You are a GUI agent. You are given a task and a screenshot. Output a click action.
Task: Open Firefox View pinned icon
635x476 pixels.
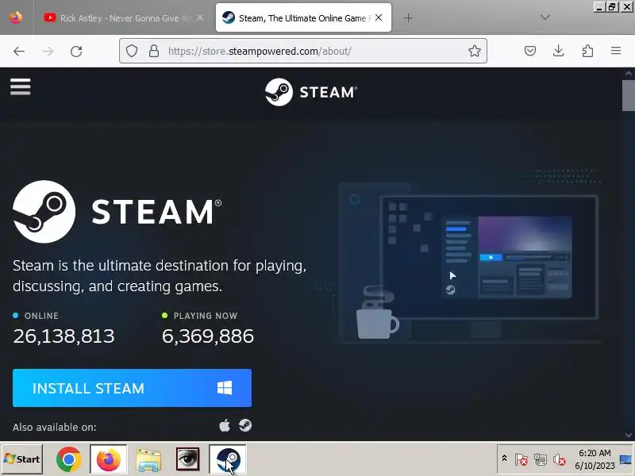point(16,17)
